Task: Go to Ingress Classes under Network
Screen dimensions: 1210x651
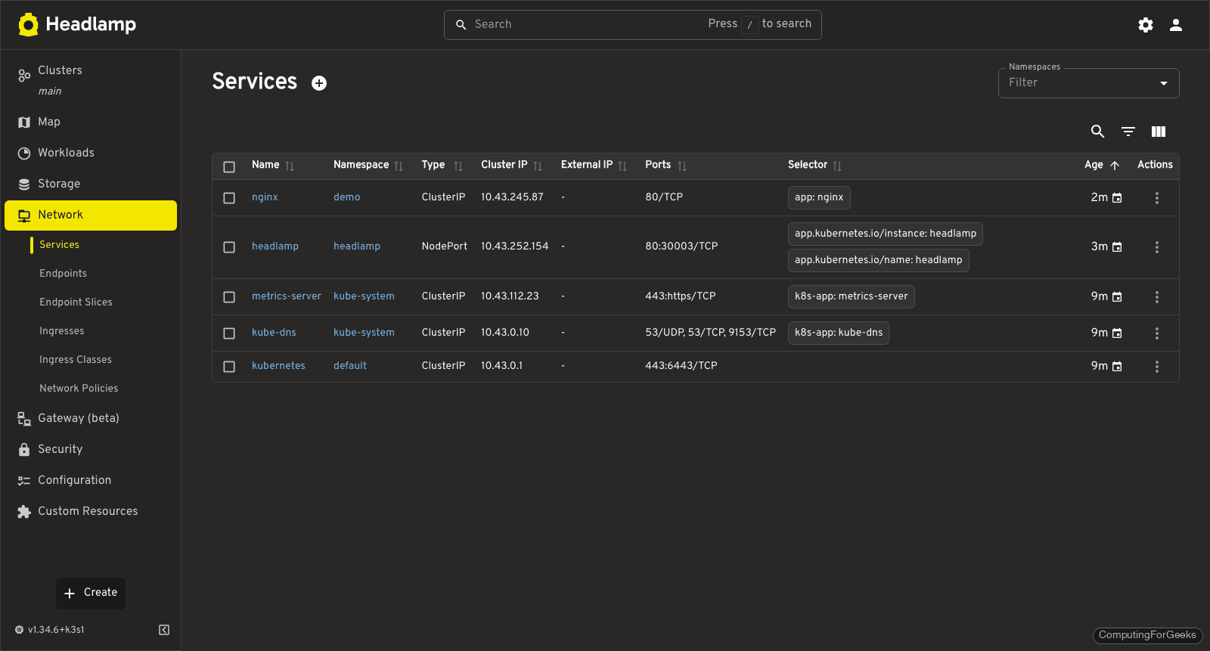Action: pos(76,360)
